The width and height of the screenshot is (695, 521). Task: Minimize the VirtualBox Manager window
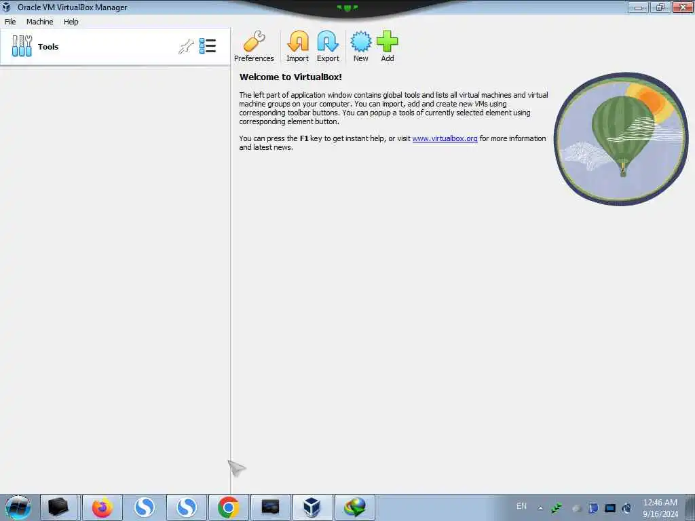tap(638, 7)
